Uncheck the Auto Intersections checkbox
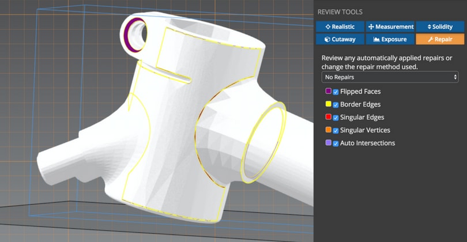 coord(336,143)
